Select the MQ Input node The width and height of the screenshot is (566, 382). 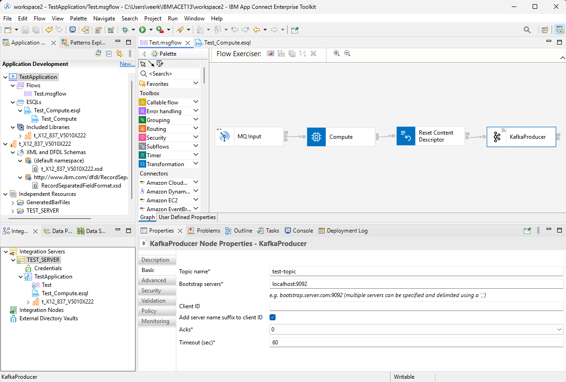pyautogui.click(x=249, y=137)
